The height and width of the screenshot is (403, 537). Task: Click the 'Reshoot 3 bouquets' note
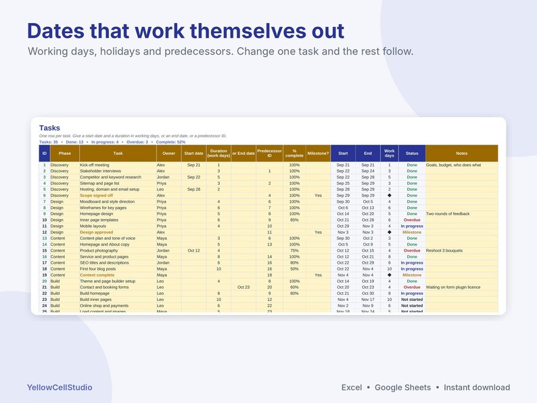[x=444, y=251]
